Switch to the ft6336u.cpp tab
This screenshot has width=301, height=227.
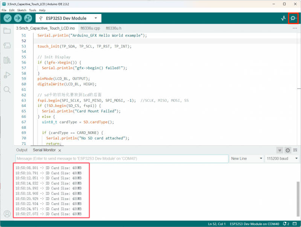tap(90, 28)
